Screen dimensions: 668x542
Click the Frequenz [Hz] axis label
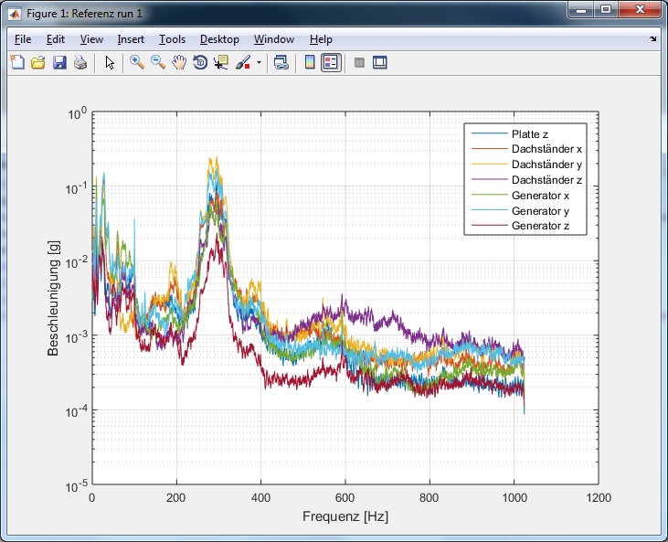pos(345,516)
